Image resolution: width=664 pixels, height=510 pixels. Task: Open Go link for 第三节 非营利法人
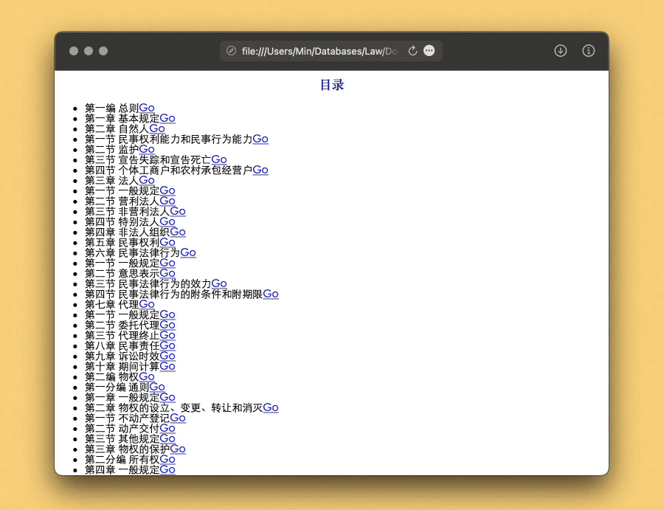pos(178,211)
